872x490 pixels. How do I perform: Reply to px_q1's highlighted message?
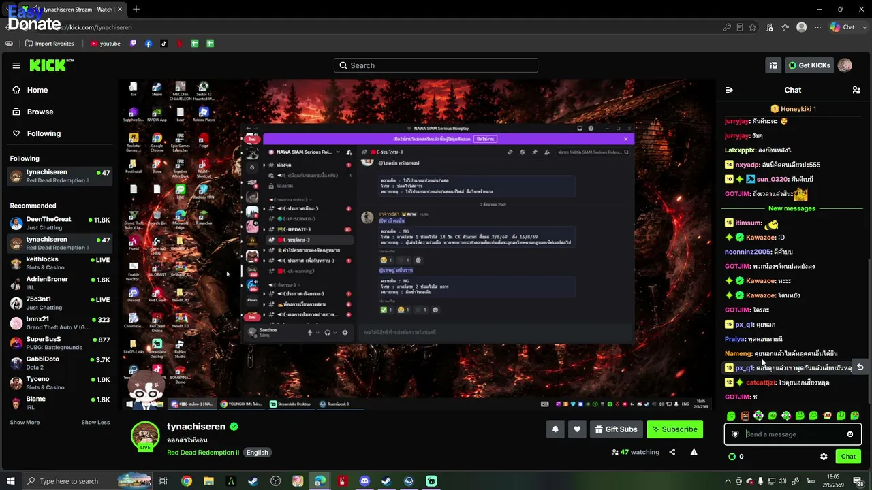coord(860,367)
